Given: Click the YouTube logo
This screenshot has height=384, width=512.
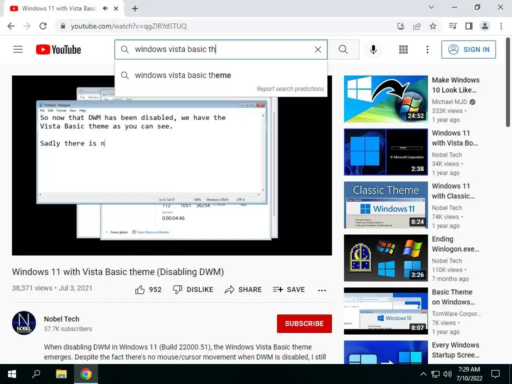Looking at the screenshot, I should (x=58, y=49).
